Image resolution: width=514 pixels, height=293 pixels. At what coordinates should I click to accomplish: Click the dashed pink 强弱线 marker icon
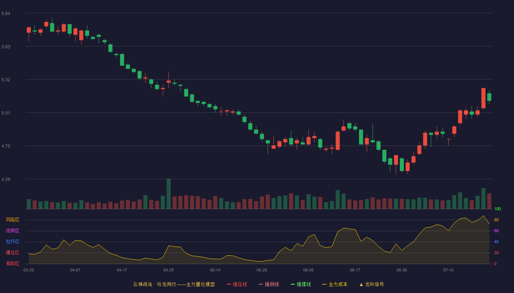261,284
